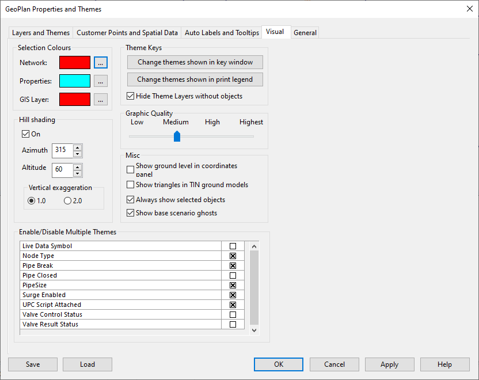479x380 pixels.
Task: Switch to Customer Points and Spatial Data tab
Action: (127, 33)
